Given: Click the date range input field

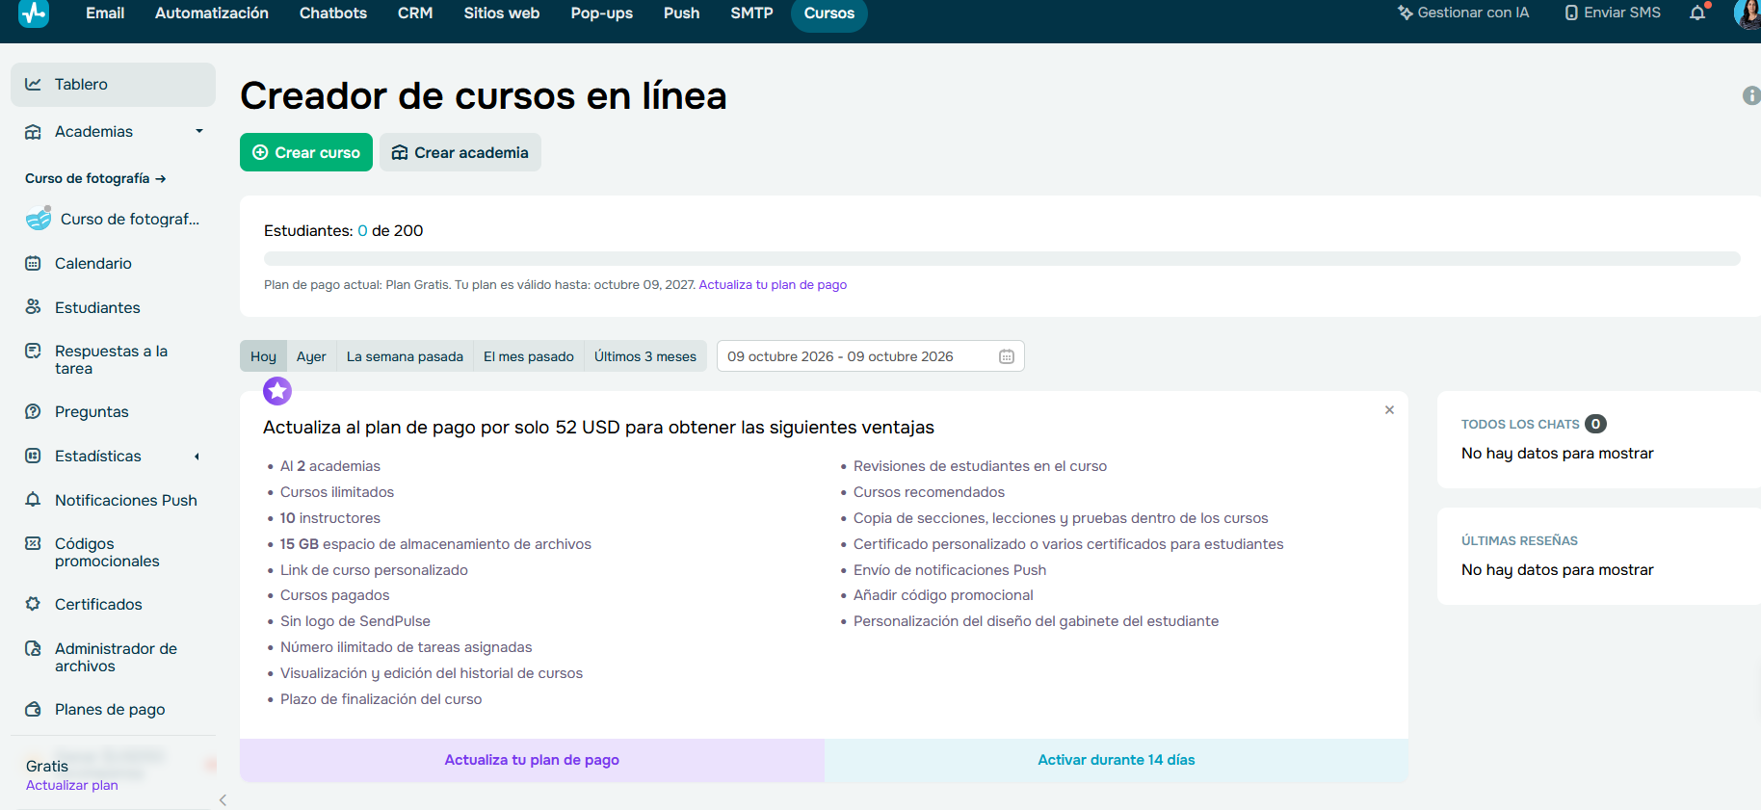Looking at the screenshot, I should pyautogui.click(x=871, y=356).
